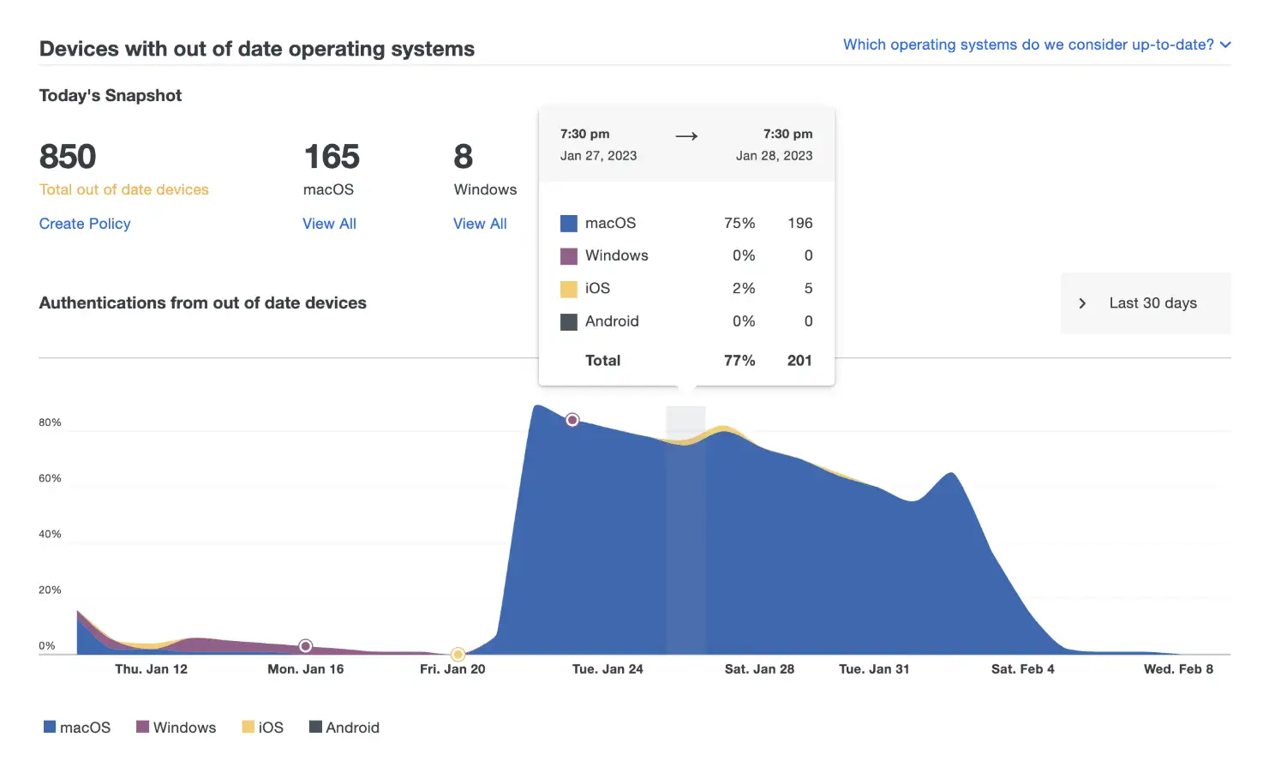Select the yellow circled marker on Fri Jan 20
Screen dimensions: 1287x761
[x=458, y=654]
